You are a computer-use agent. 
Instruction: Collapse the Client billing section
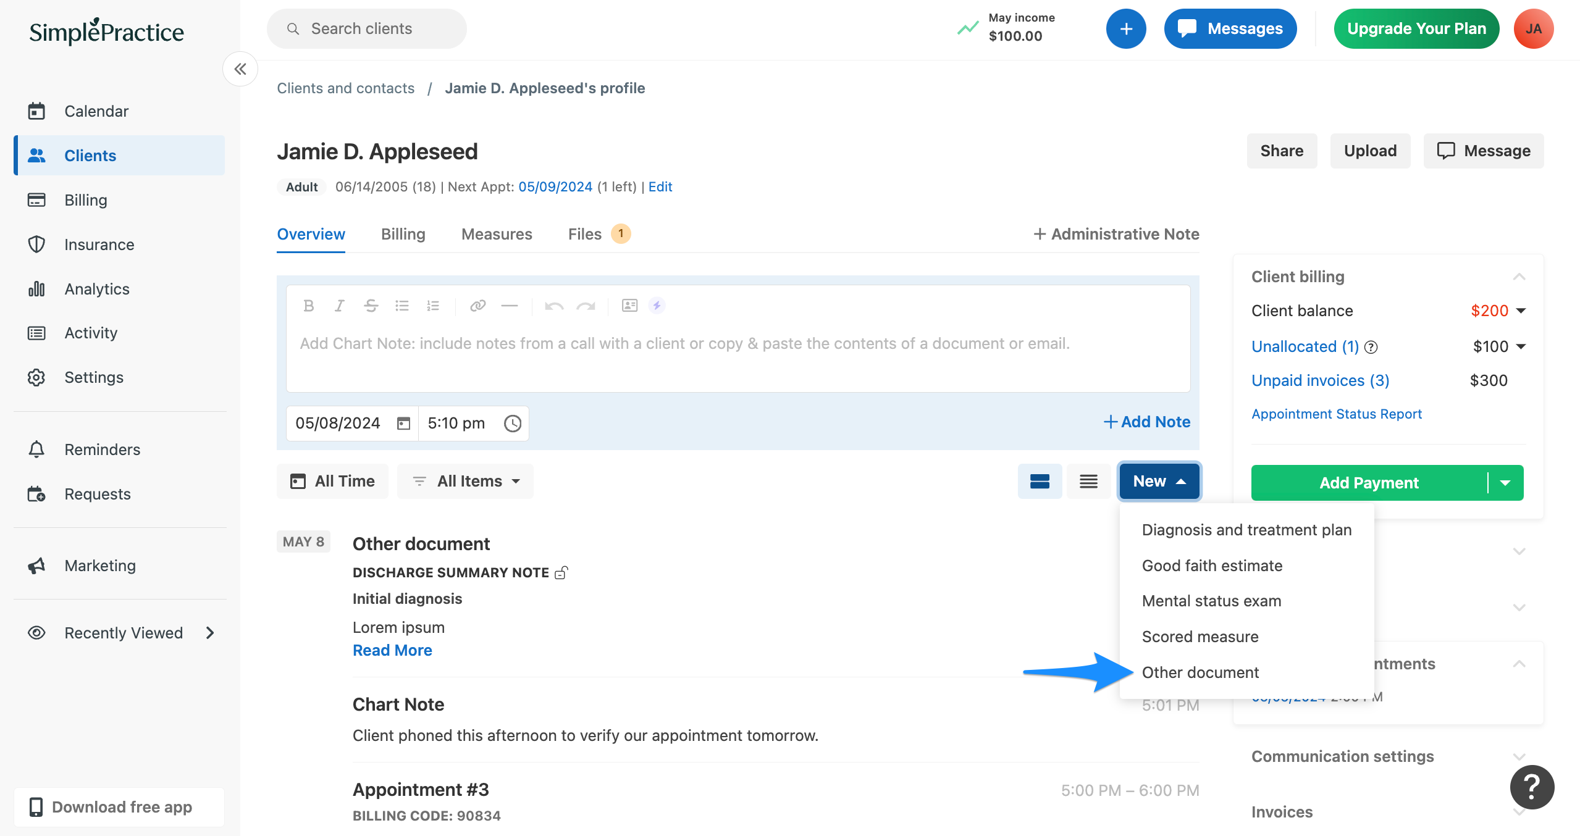[1519, 276]
